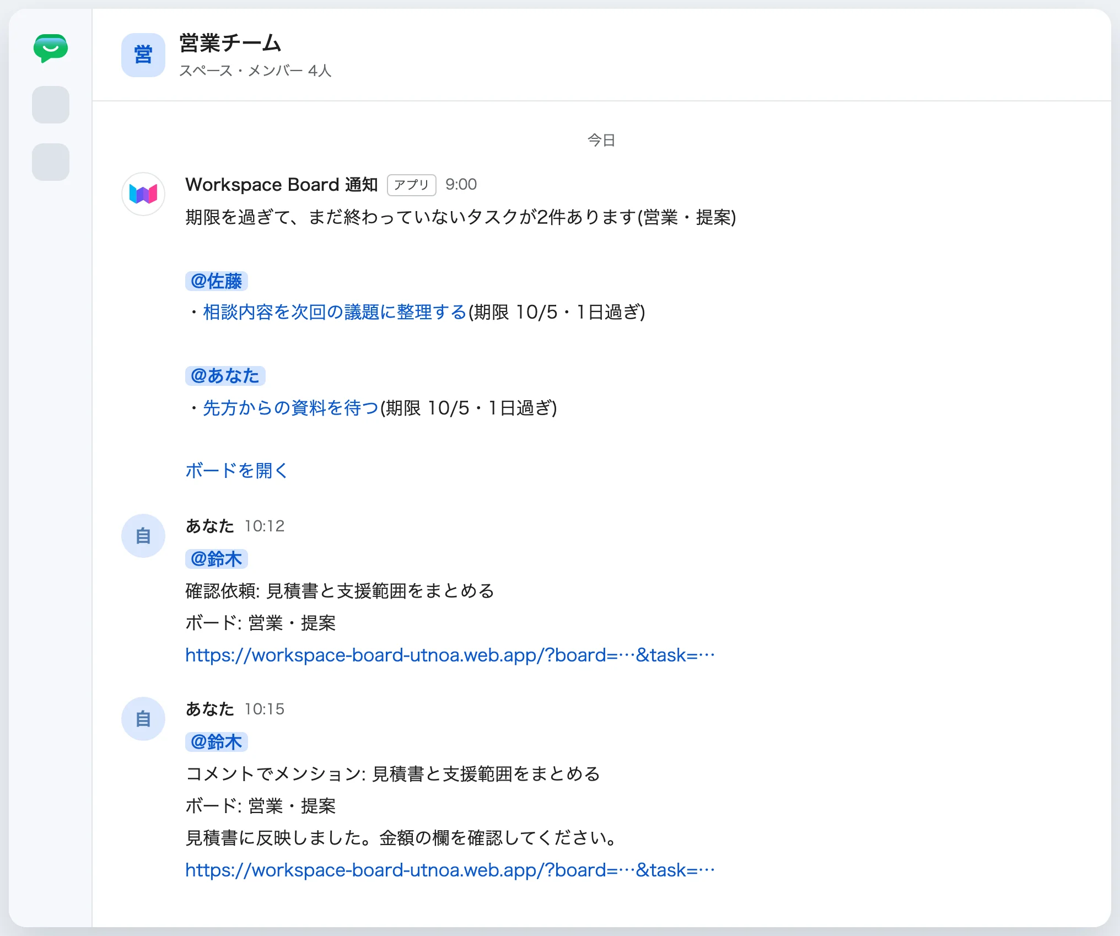The image size is (1120, 936).
Task: Click the Workspace Board 通知 sender name
Action: (x=282, y=185)
